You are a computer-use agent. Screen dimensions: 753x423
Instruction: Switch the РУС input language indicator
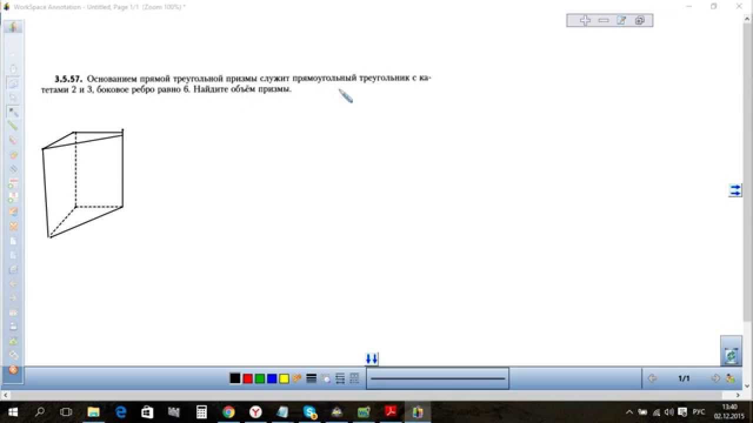click(x=698, y=412)
